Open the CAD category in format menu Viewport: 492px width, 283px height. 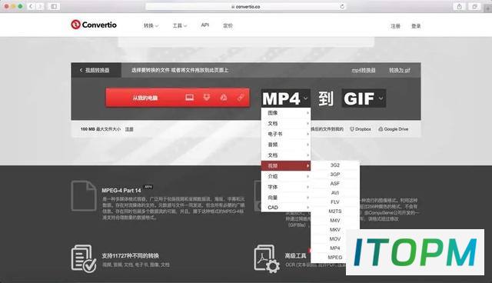click(286, 208)
